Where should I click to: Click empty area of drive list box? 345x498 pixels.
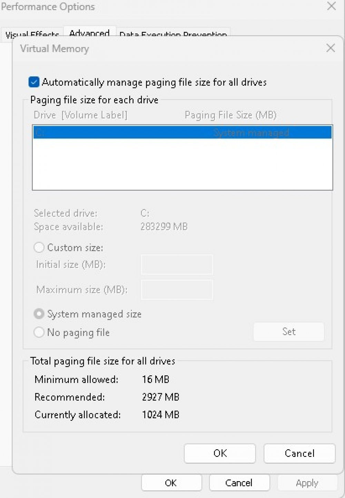point(183,164)
